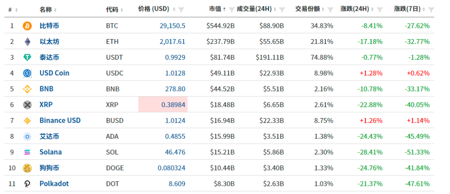Click the Tether logo icon

pos(27,57)
